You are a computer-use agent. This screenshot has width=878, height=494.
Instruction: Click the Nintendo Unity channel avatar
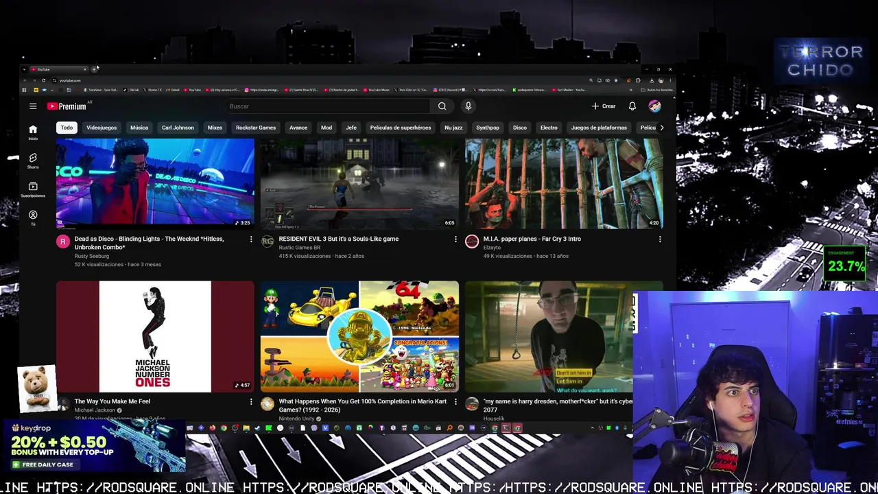coord(268,404)
